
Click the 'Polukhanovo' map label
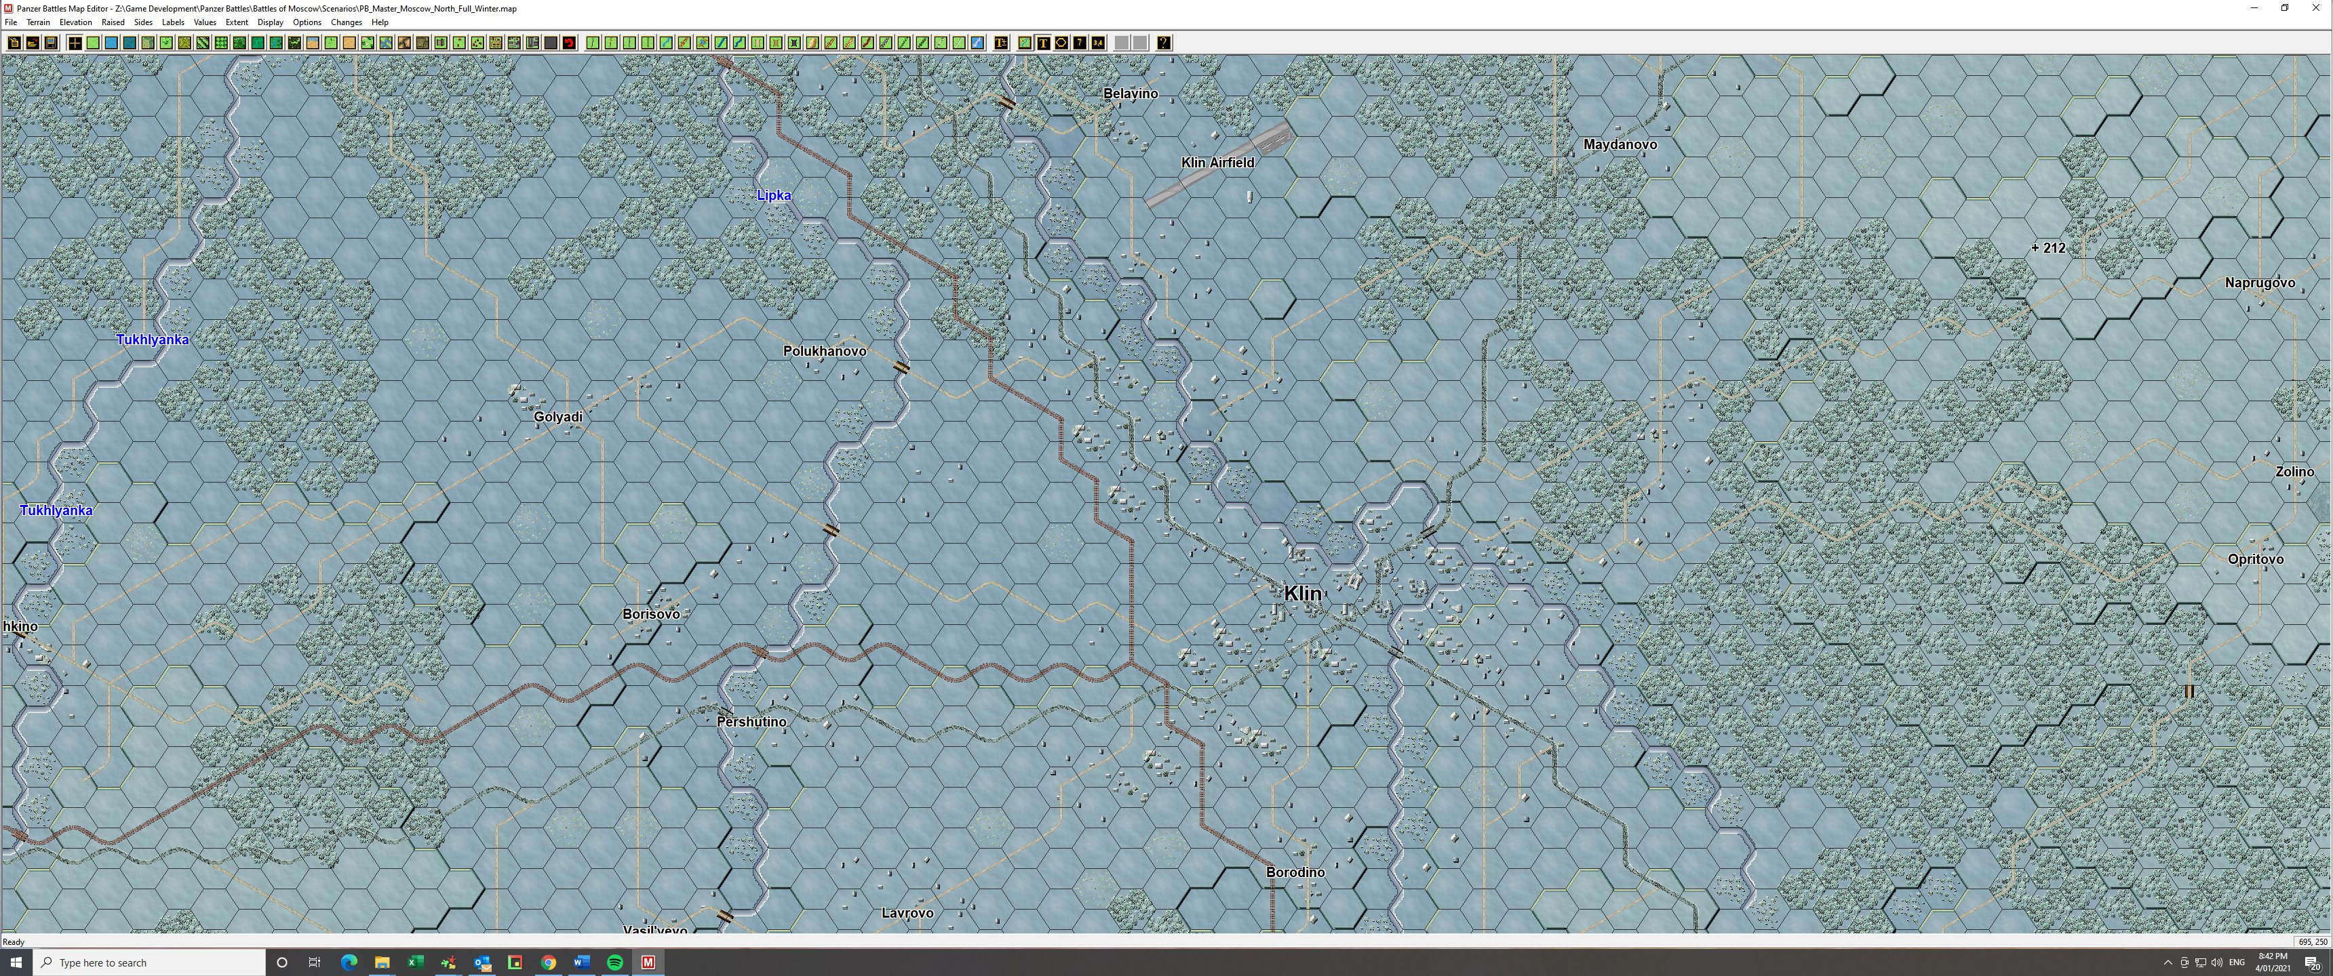pos(824,350)
